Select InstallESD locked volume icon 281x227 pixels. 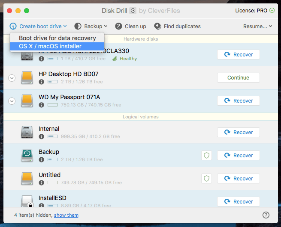coord(27,201)
